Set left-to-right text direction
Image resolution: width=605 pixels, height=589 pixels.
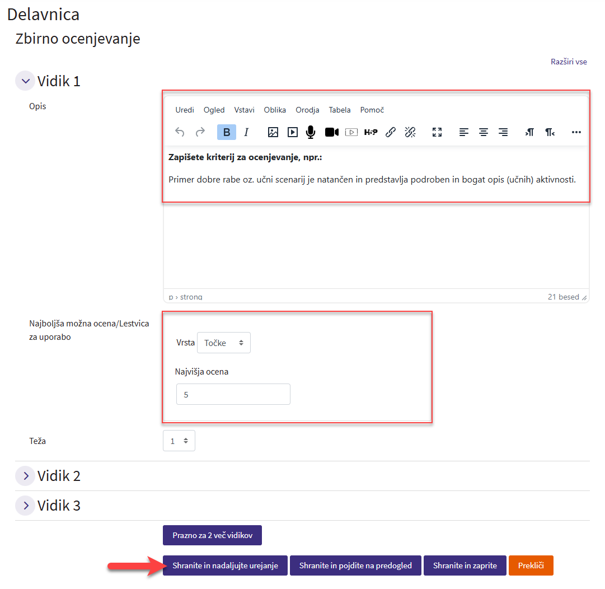click(530, 132)
